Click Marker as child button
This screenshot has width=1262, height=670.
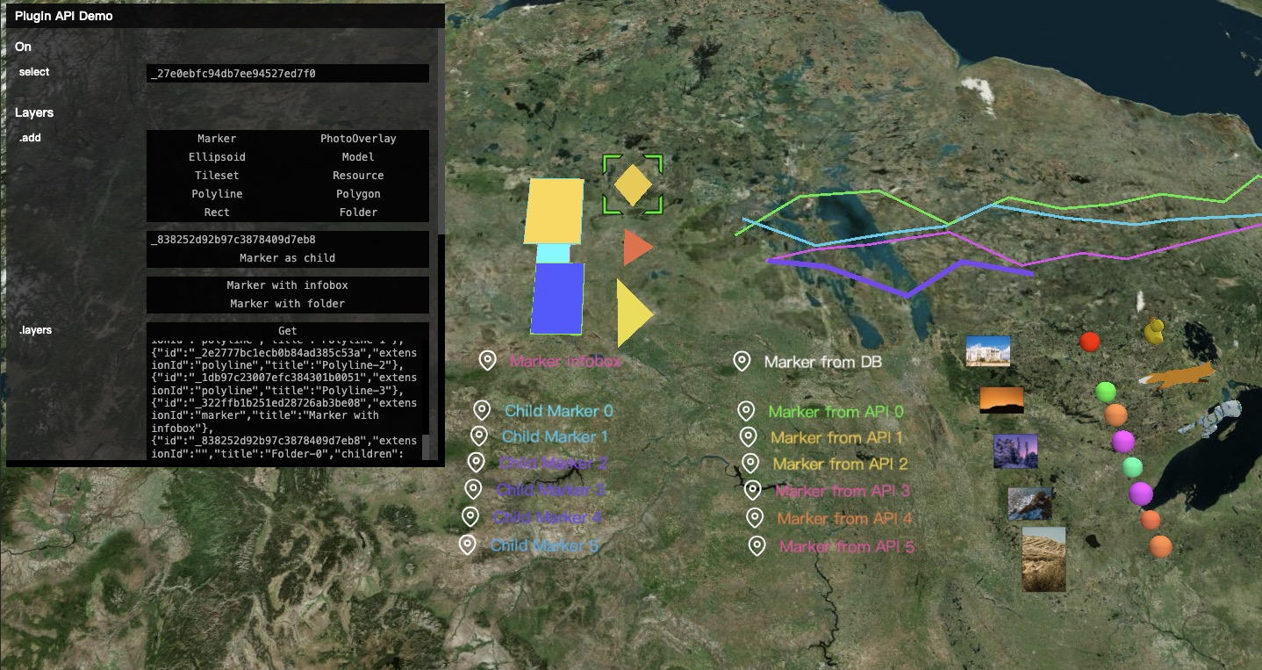pyautogui.click(x=288, y=258)
